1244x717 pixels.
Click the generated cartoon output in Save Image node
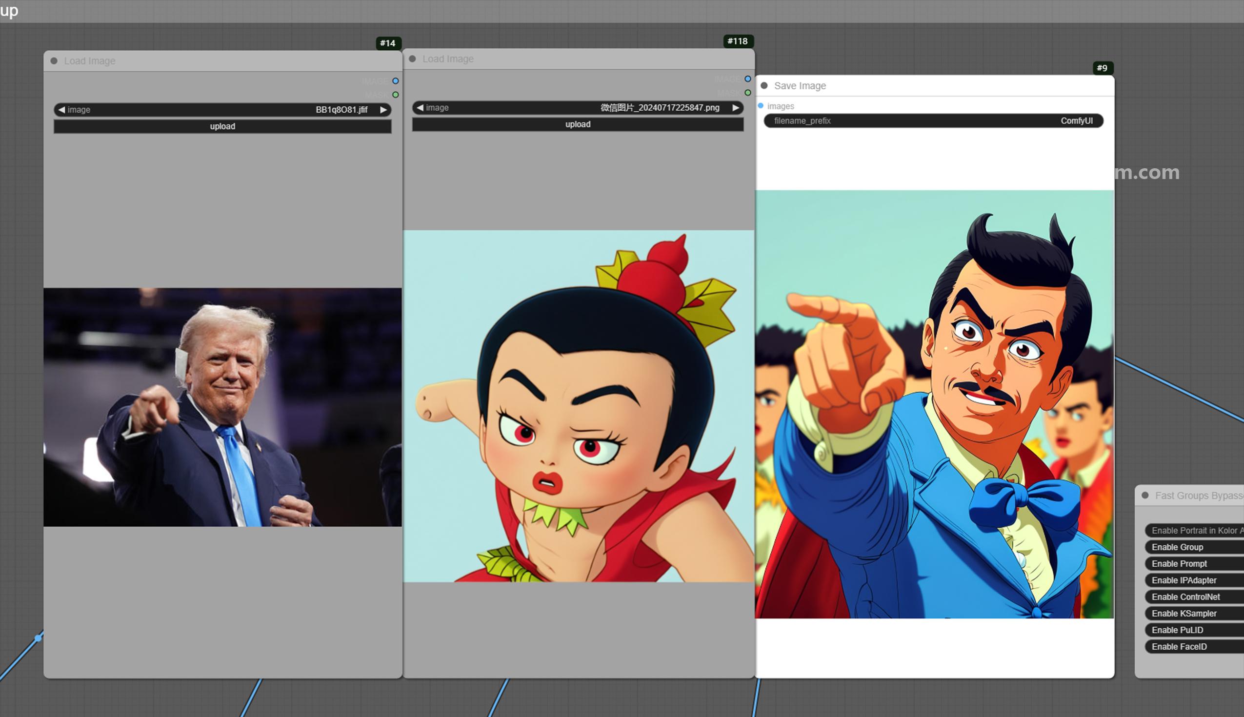click(934, 404)
